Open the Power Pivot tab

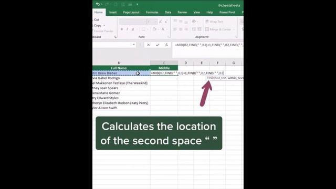pos(227,12)
